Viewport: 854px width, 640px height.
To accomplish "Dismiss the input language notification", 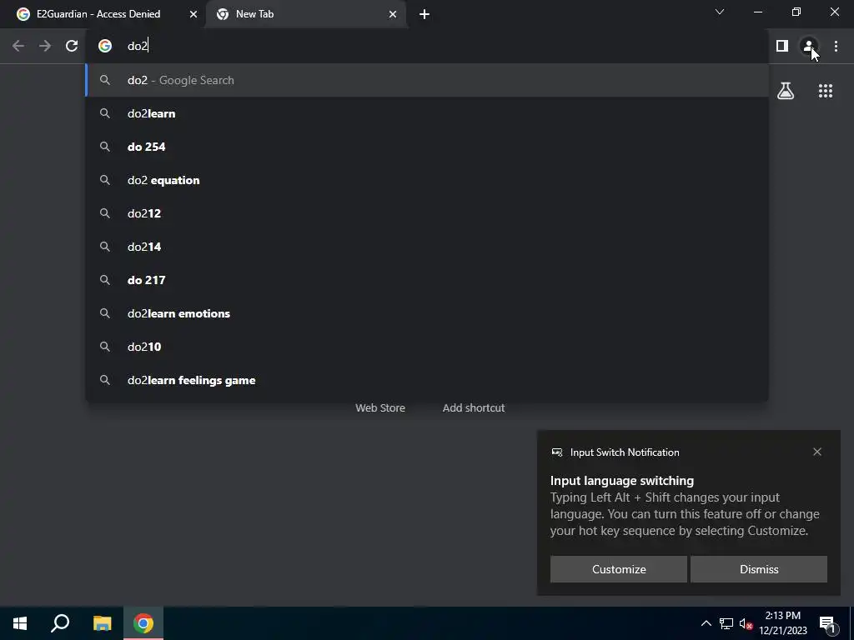I will point(759,569).
